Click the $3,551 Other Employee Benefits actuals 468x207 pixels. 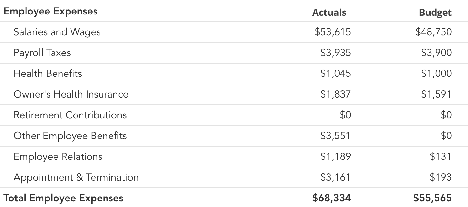click(335, 136)
